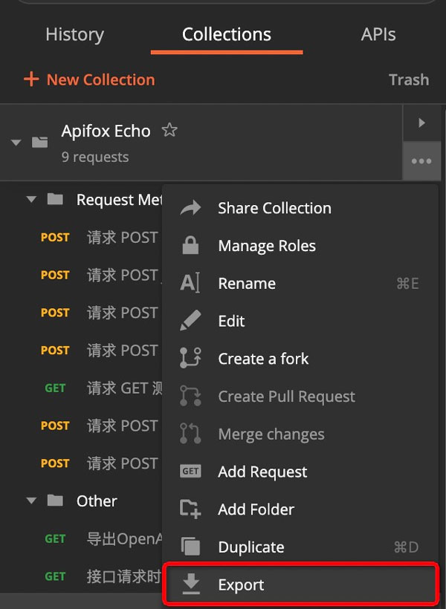Viewport: 446px width, 609px height.
Task: Open the three-dots collection options button
Action: (x=421, y=161)
